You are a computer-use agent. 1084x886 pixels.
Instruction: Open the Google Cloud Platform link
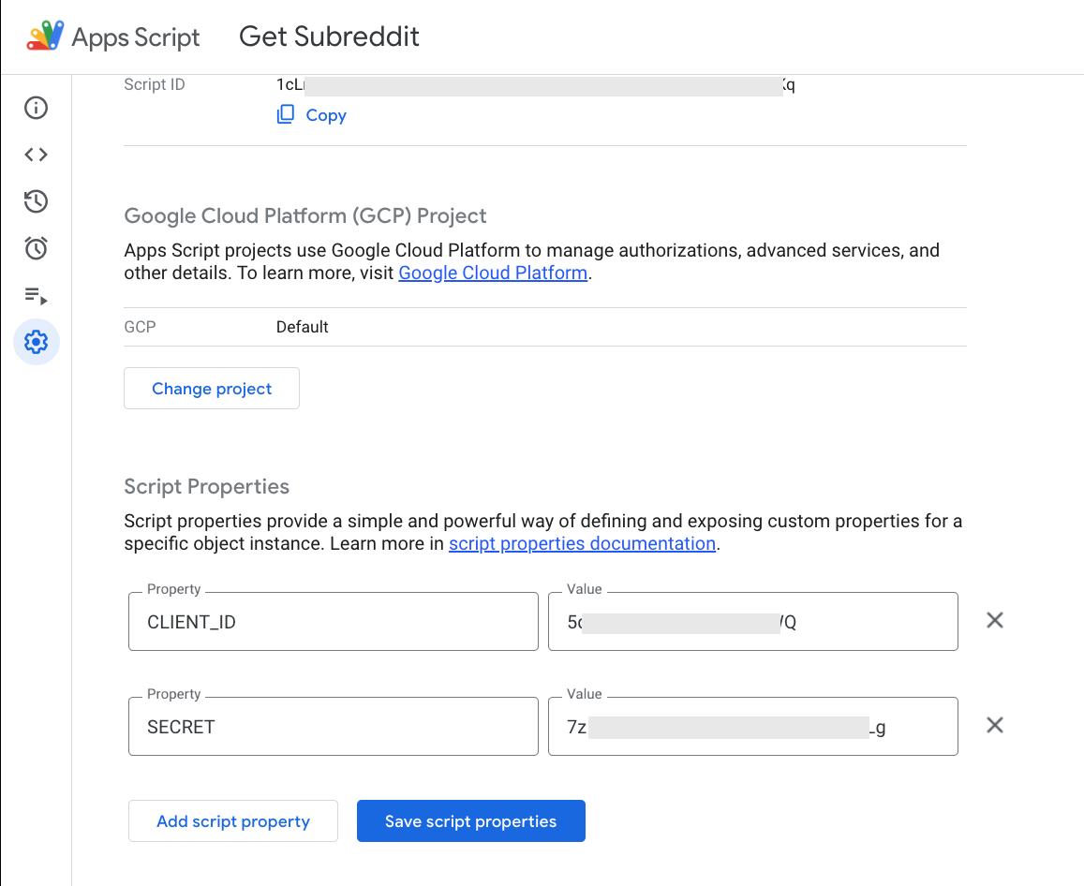[493, 273]
